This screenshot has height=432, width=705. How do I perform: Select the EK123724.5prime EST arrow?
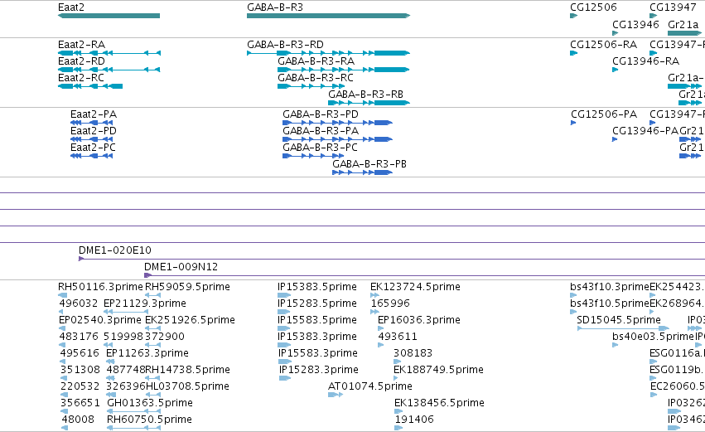tap(374, 295)
